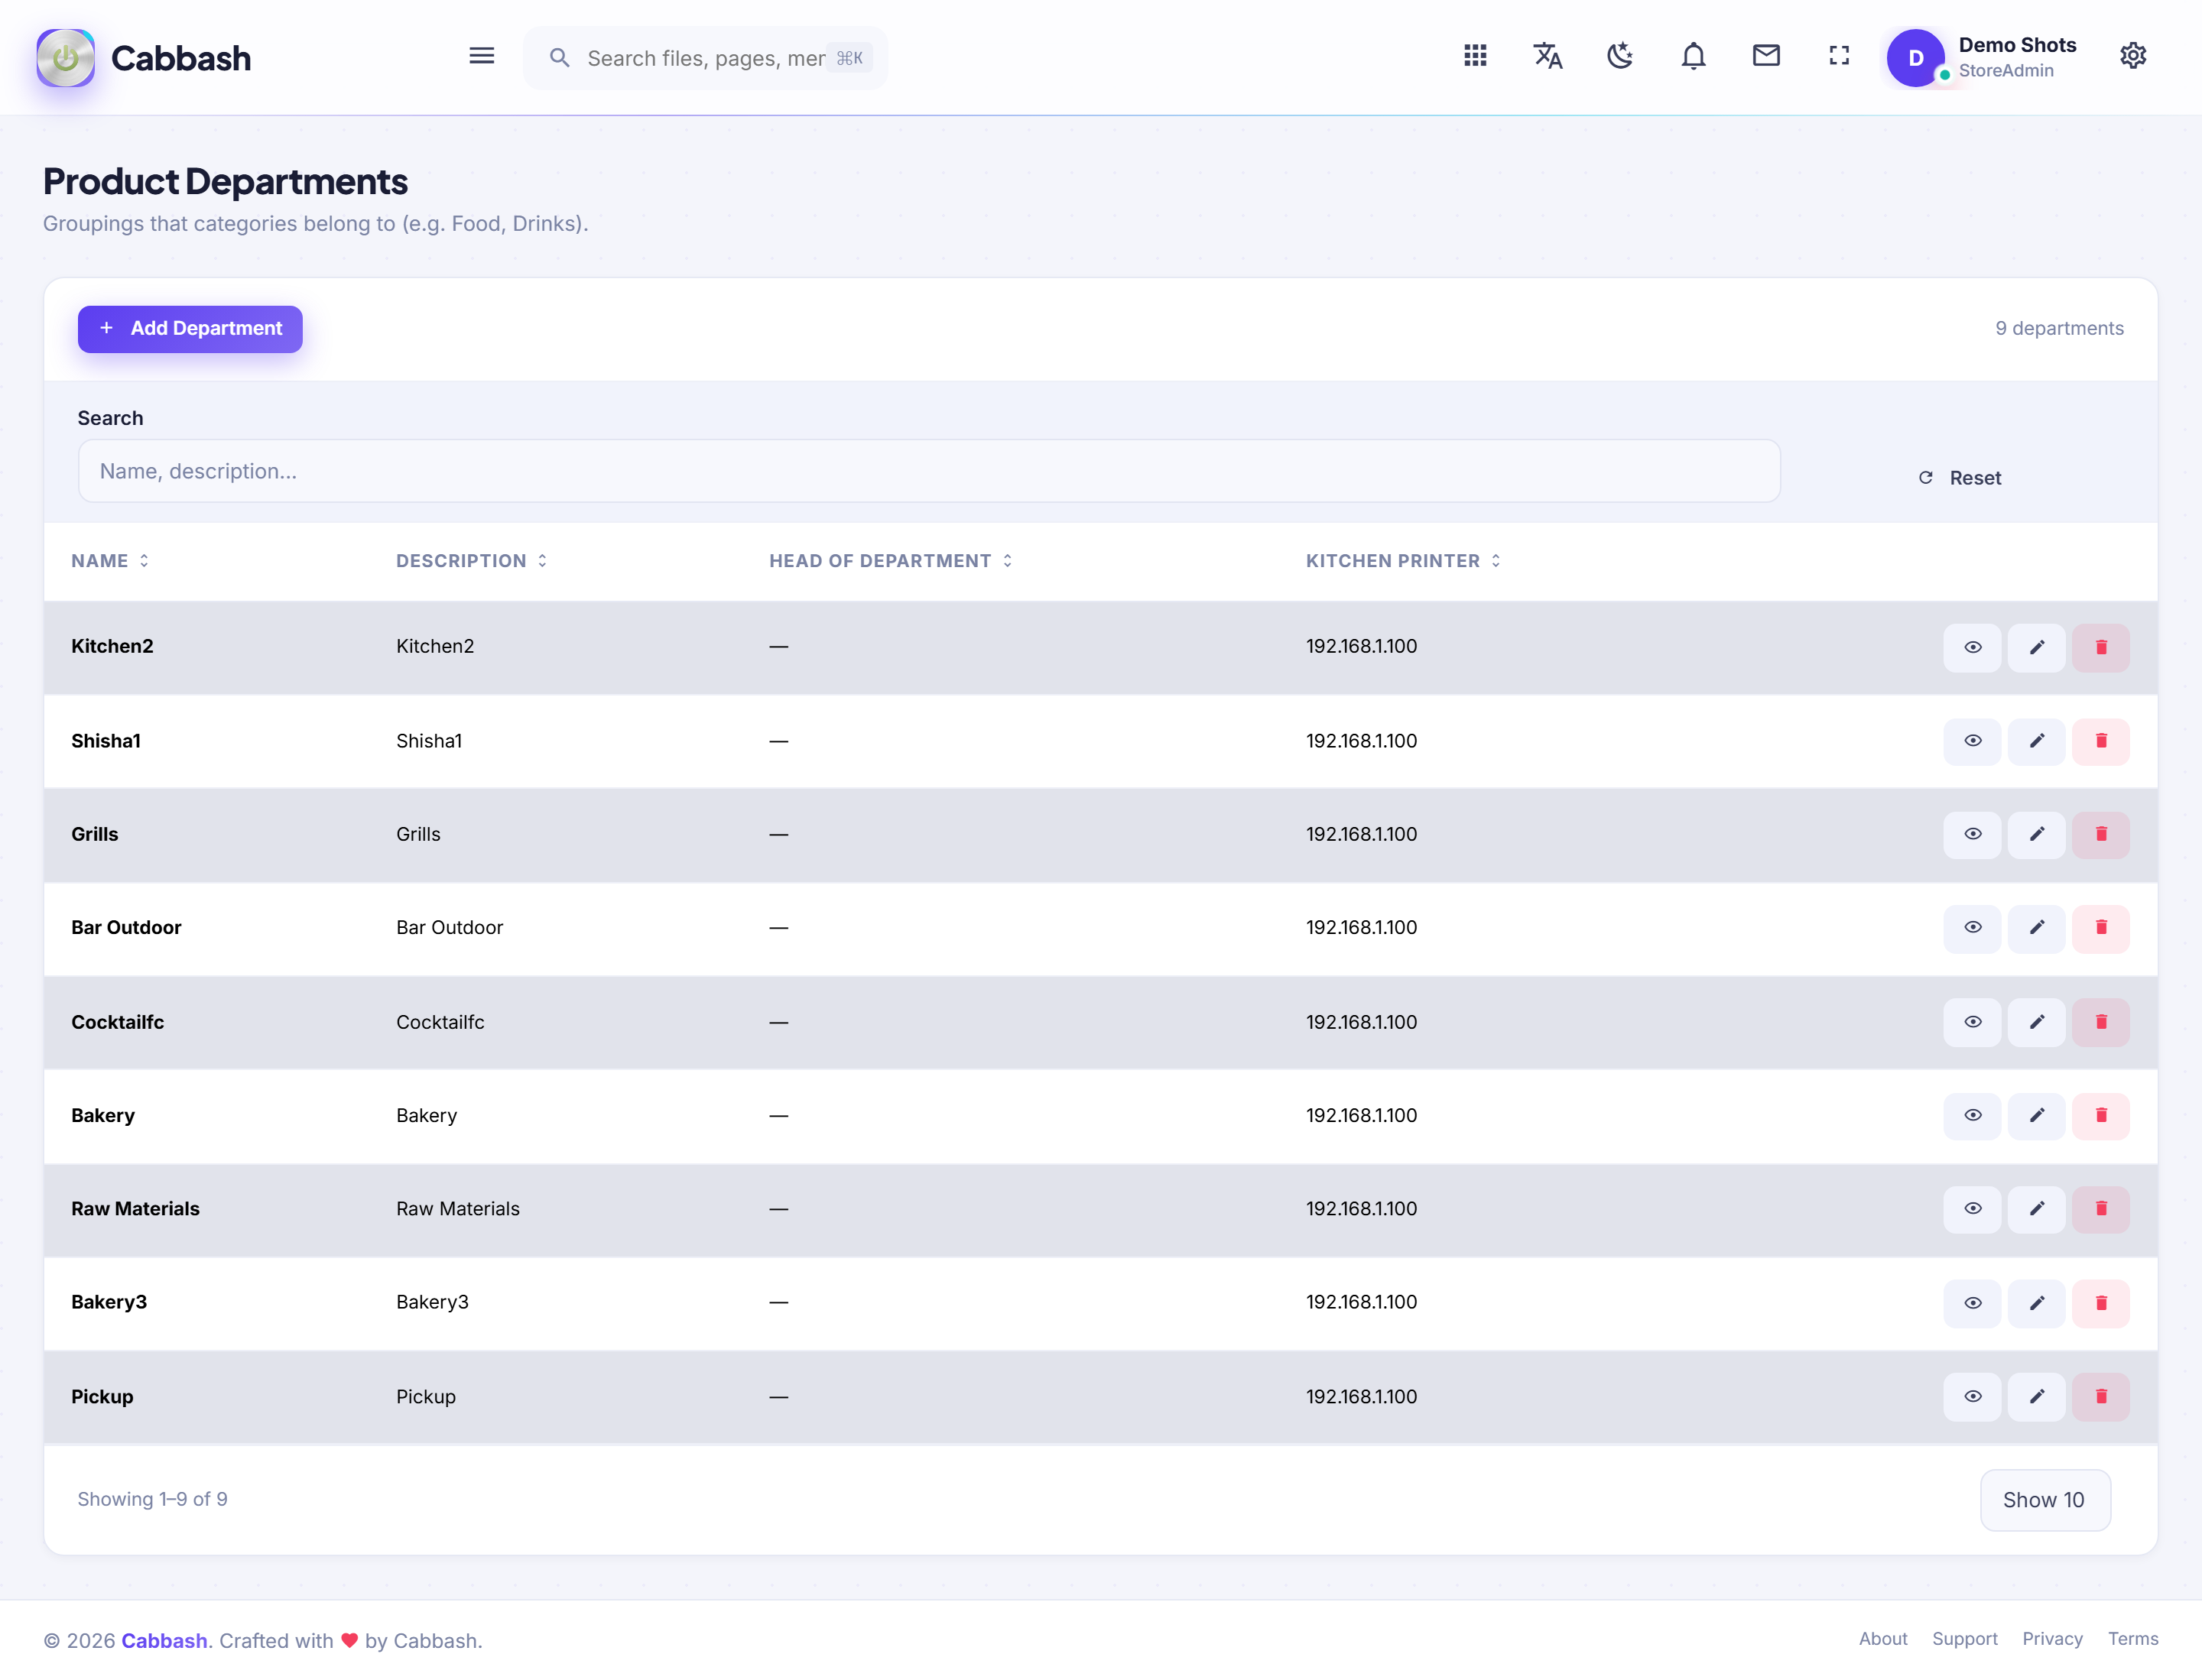
Task: Delete the Pickup department
Action: click(x=2100, y=1397)
